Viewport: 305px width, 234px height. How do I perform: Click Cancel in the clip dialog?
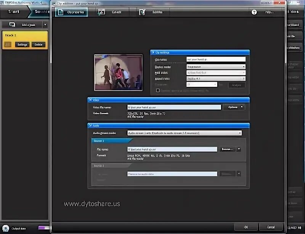pos(271,227)
